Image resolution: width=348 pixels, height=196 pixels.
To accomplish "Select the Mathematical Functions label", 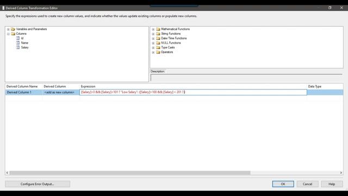I will 175,29.
